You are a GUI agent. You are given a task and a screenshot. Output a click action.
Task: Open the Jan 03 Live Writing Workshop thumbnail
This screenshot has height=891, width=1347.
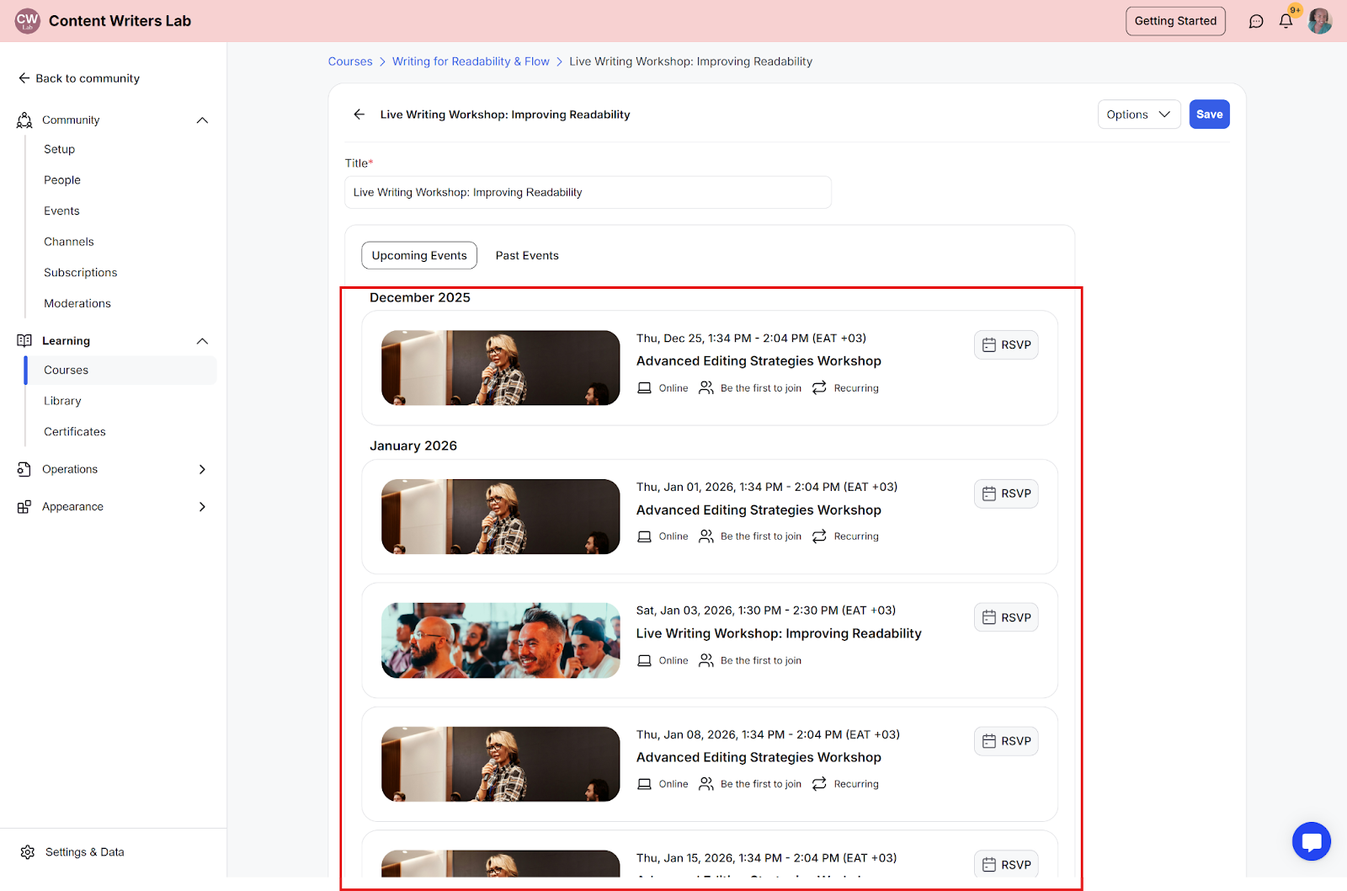coord(501,641)
